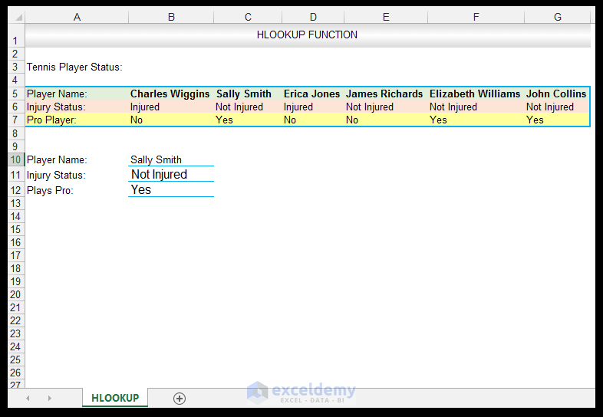Screen dimensions: 603x417
Task: Click the Player Name label in row 10
Action: tap(57, 159)
